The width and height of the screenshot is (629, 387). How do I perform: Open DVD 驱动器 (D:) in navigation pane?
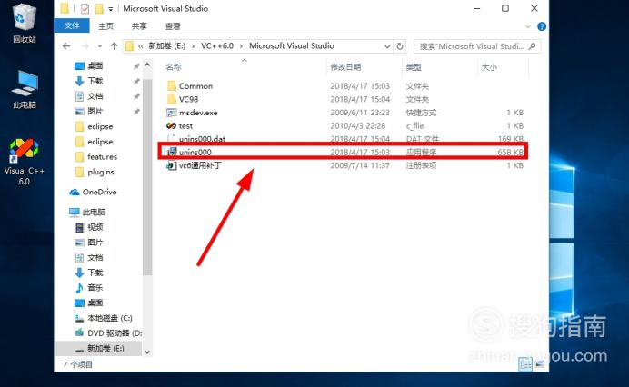pyautogui.click(x=115, y=333)
